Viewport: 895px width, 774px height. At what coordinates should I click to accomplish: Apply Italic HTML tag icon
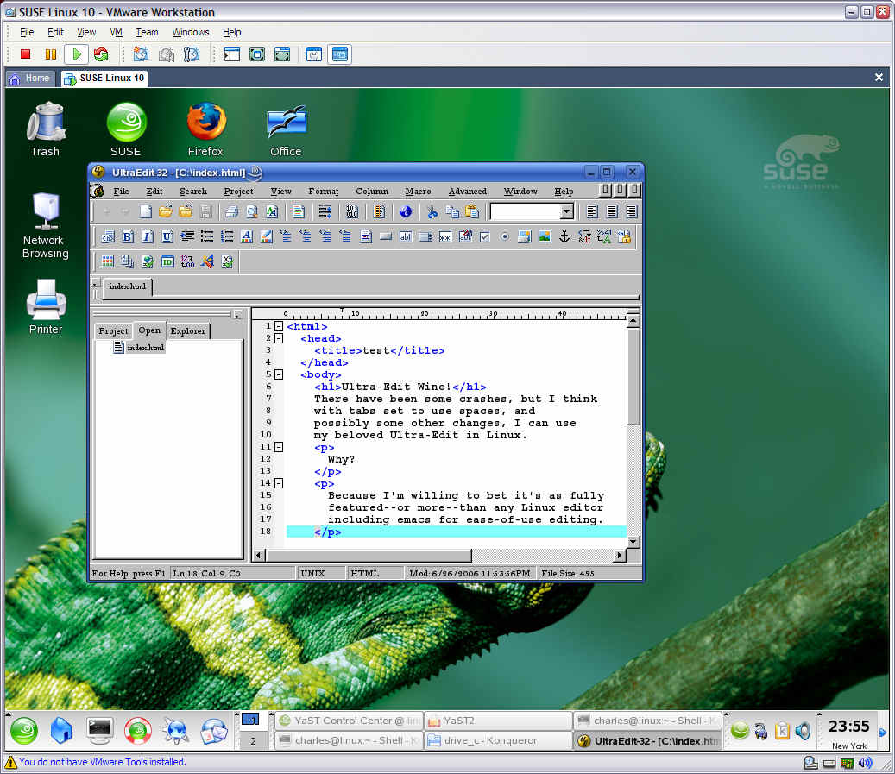point(148,236)
